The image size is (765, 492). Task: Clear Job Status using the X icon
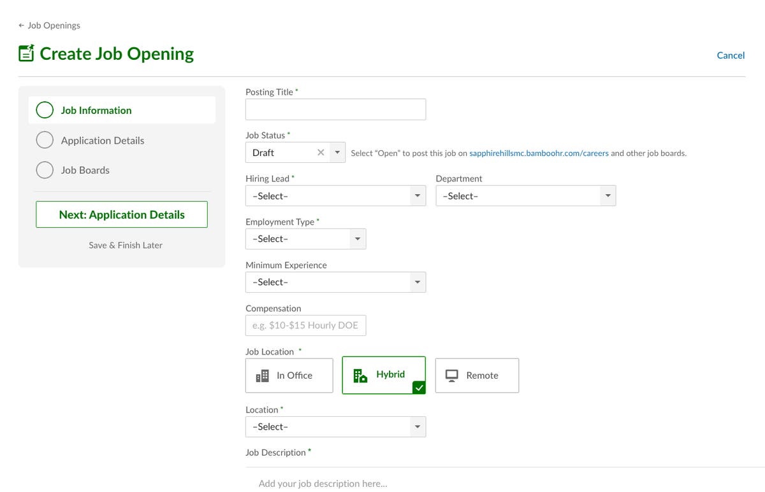tap(321, 153)
